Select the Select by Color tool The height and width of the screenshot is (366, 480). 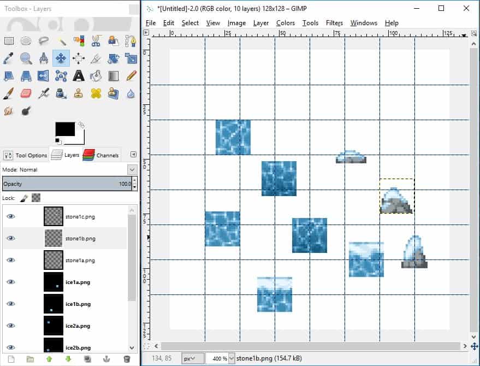(x=79, y=41)
